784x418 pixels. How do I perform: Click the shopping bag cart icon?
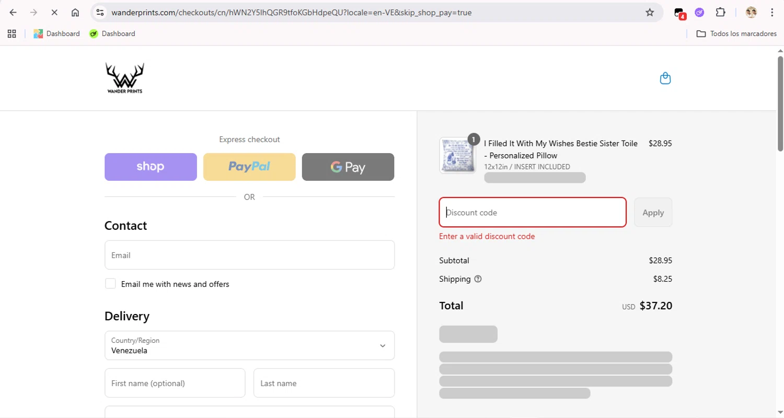[x=665, y=78]
